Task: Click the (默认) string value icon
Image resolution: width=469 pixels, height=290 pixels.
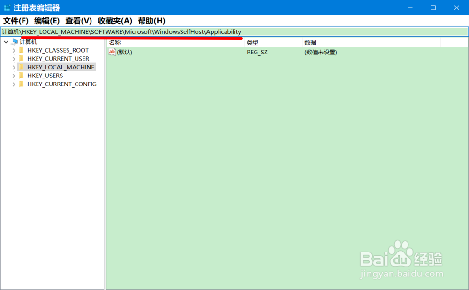Action: (112, 52)
